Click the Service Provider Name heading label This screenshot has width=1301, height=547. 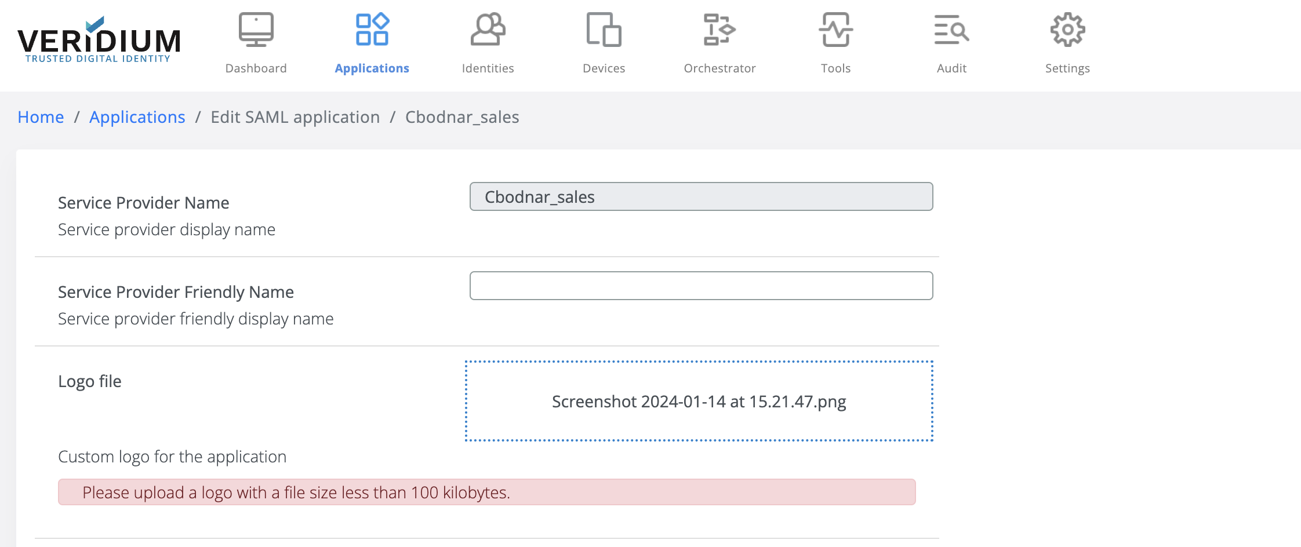pyautogui.click(x=143, y=203)
